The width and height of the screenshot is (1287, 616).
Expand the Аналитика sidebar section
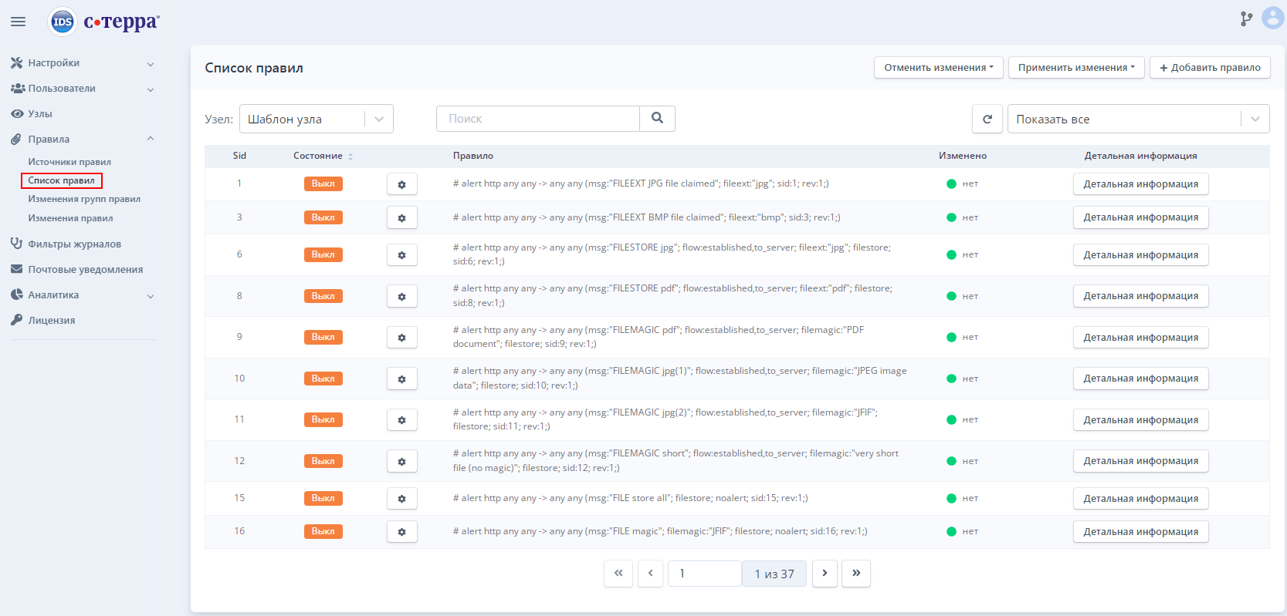(x=83, y=295)
